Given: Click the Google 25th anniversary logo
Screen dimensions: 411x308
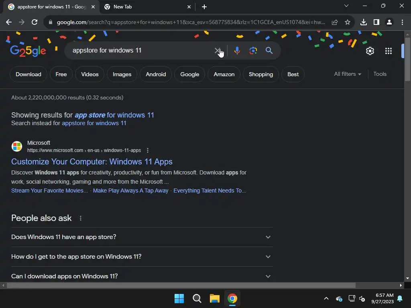Looking at the screenshot, I should pos(28,51).
